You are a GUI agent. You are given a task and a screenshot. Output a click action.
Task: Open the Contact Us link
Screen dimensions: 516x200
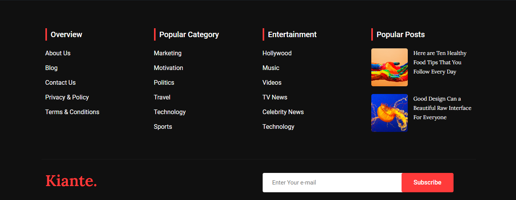pos(60,83)
